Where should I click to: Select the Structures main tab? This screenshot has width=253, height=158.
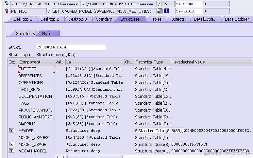click(130, 19)
